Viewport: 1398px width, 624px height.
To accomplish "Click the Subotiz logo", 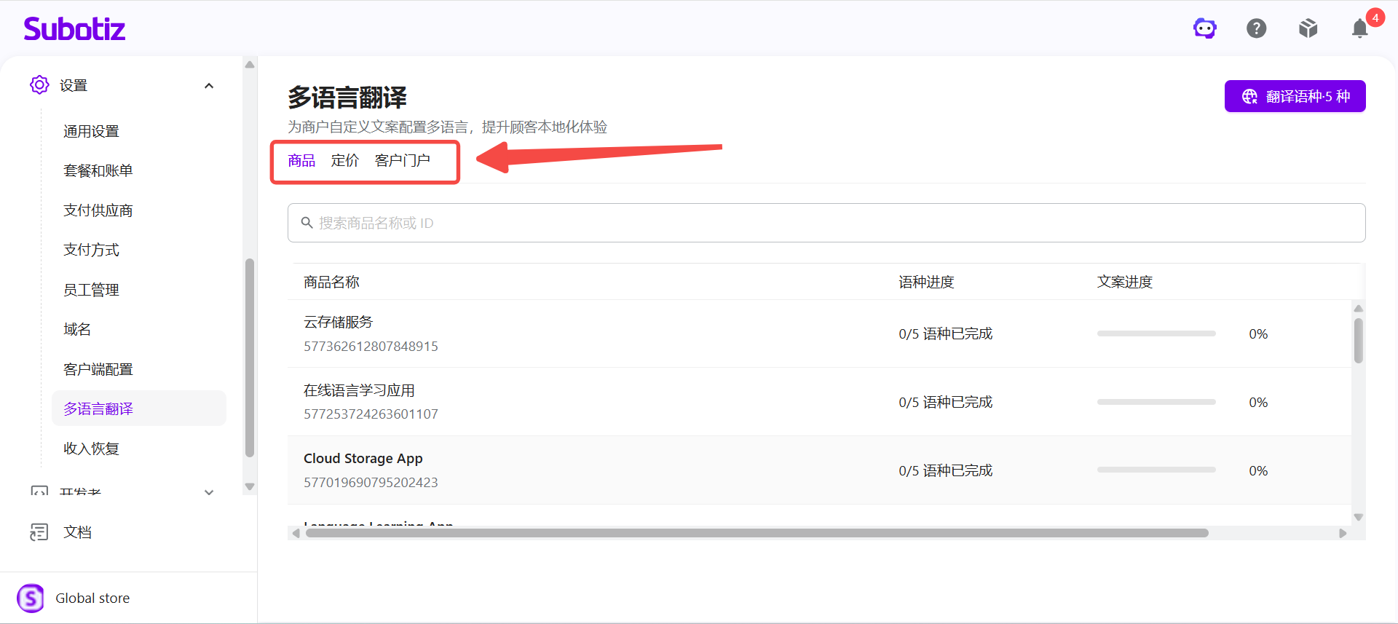I will click(74, 28).
